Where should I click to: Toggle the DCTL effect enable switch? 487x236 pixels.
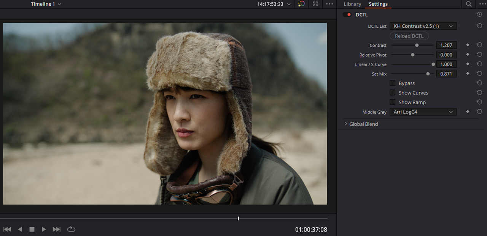[x=347, y=15]
